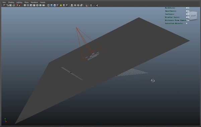Image resolution: width=201 pixels, height=127 pixels.
Task: Toggle wireframe on shaded icon
Action: point(55,5)
